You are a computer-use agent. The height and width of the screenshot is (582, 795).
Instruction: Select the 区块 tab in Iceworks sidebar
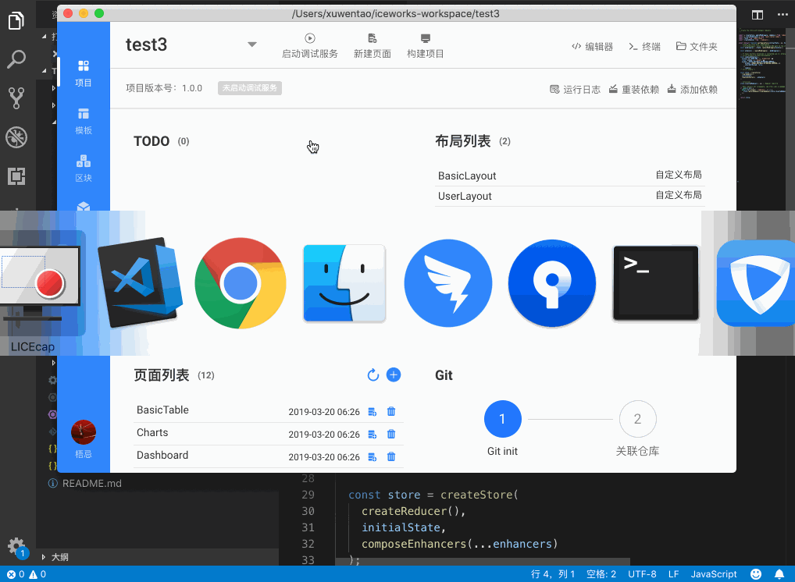coord(83,169)
